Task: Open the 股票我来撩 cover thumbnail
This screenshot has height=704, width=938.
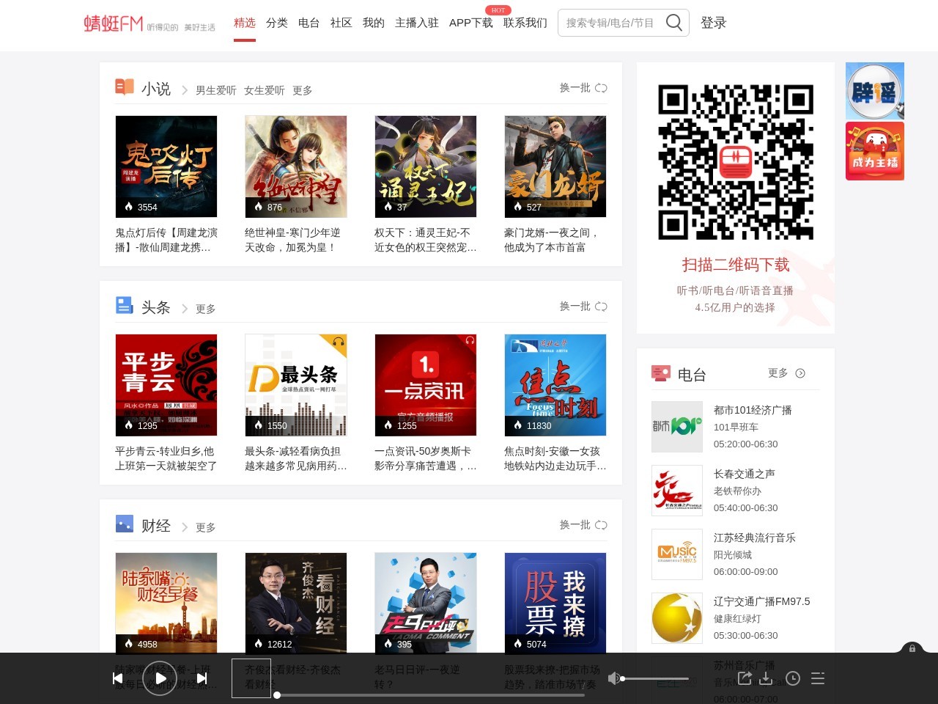Action: click(555, 603)
